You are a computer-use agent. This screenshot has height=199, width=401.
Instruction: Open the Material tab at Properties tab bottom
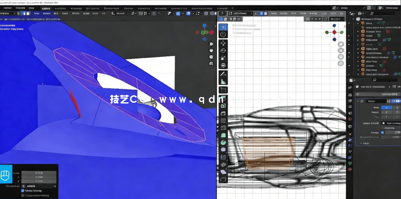[350, 169]
